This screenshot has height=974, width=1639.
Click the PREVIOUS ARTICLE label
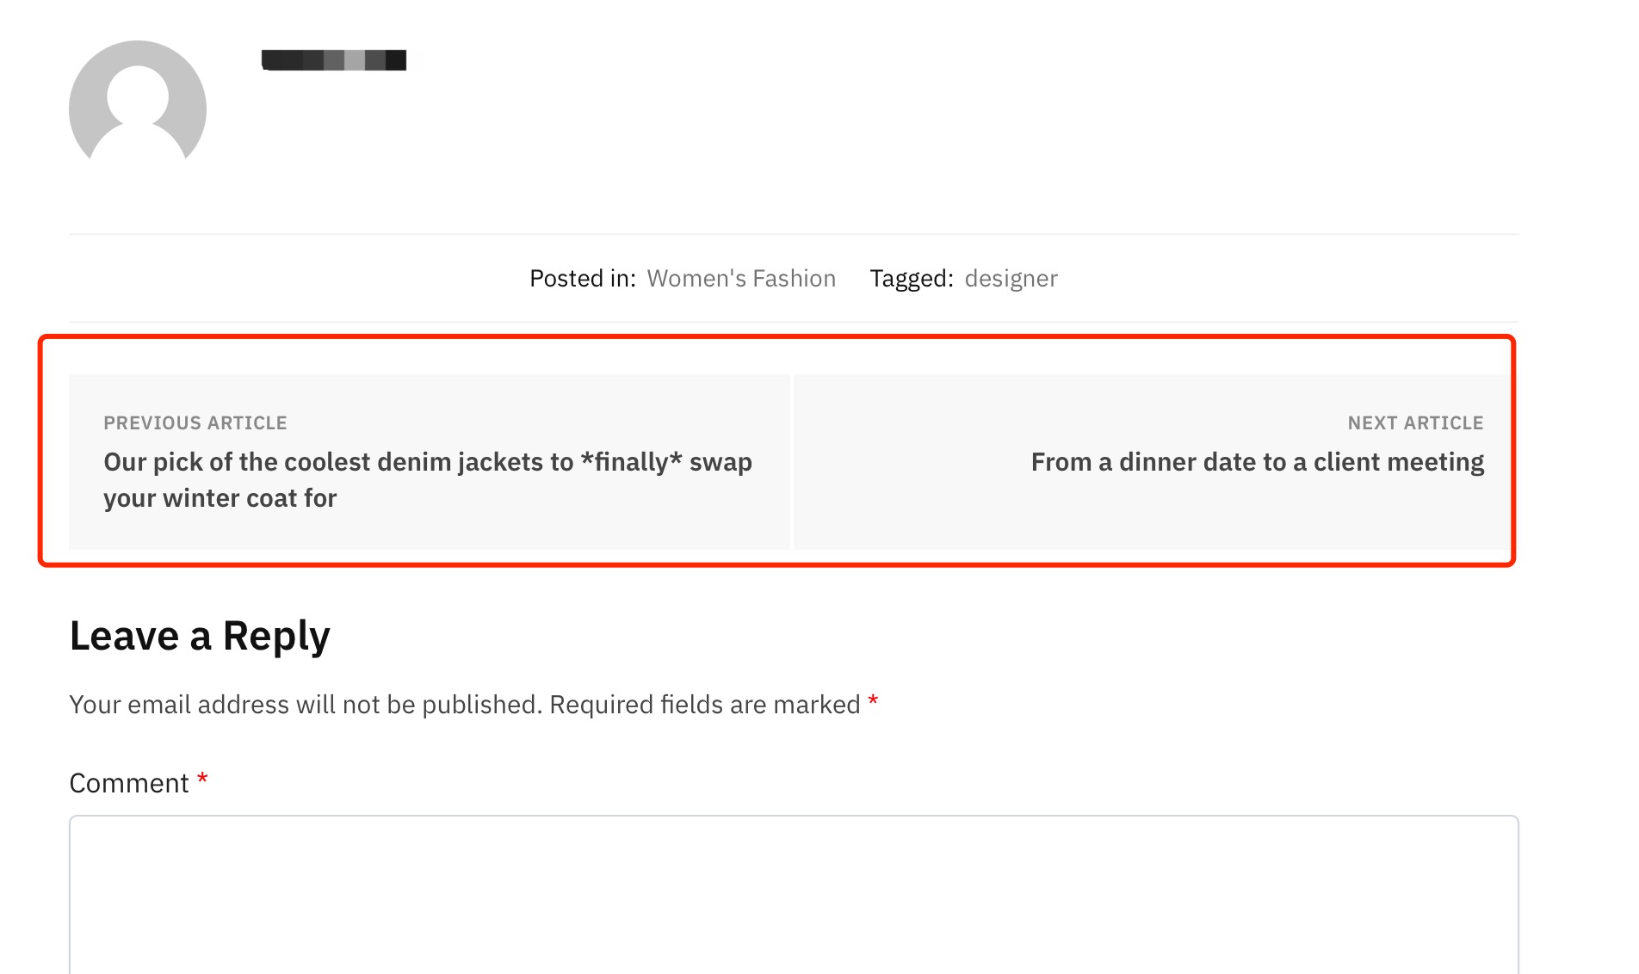pyautogui.click(x=195, y=423)
